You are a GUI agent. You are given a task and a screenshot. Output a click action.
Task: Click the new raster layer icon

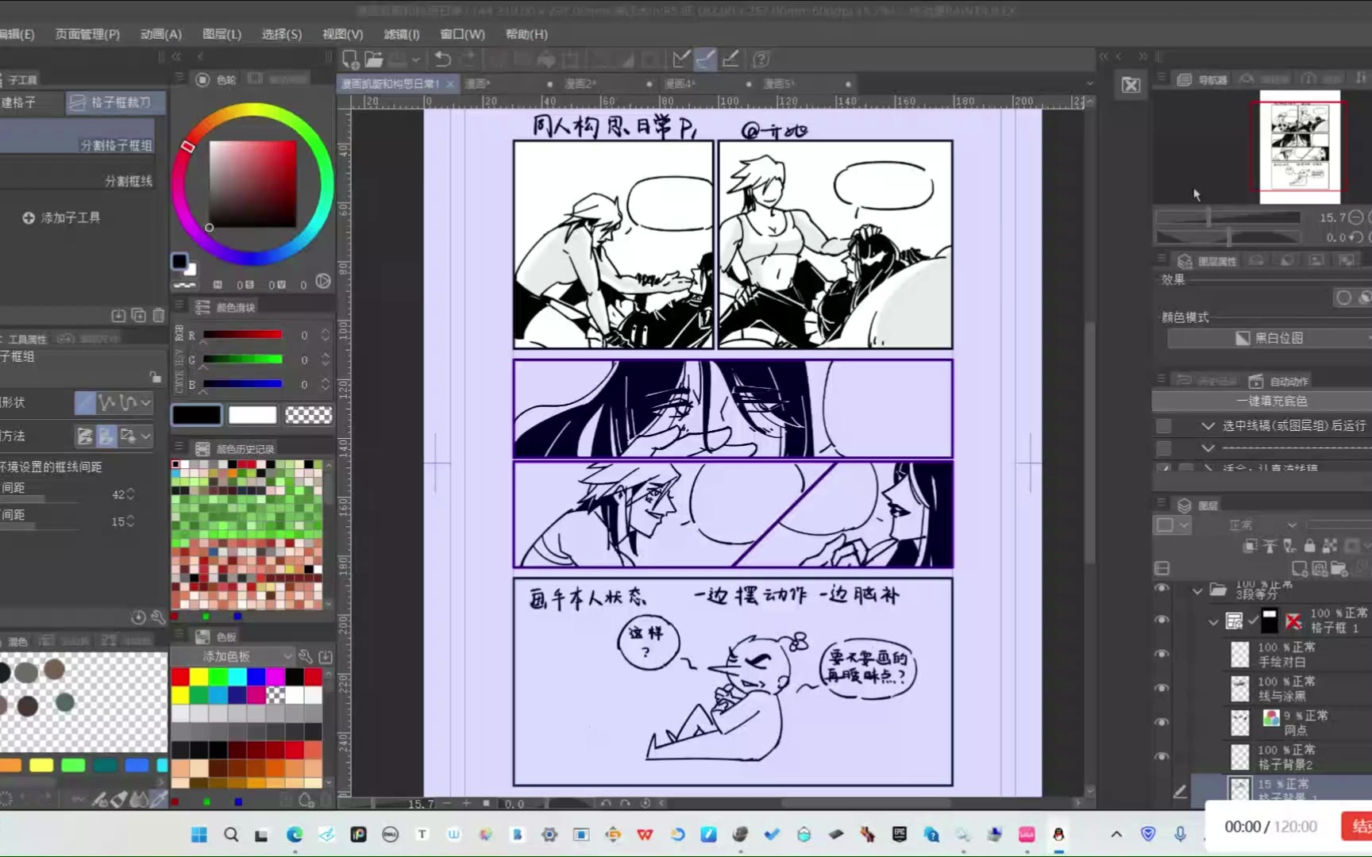tap(1299, 568)
